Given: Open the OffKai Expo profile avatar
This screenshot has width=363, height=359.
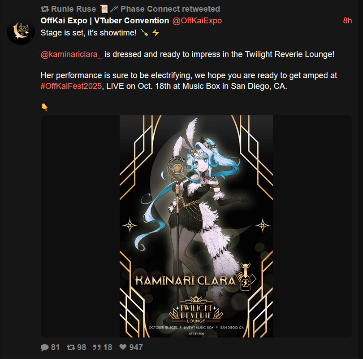Looking at the screenshot, I should click(21, 31).
